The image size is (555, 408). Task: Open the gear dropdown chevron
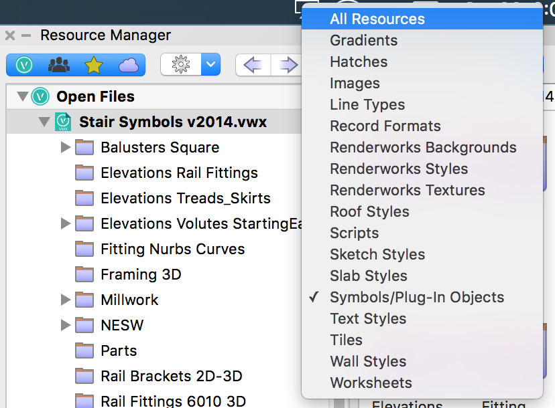pos(211,64)
